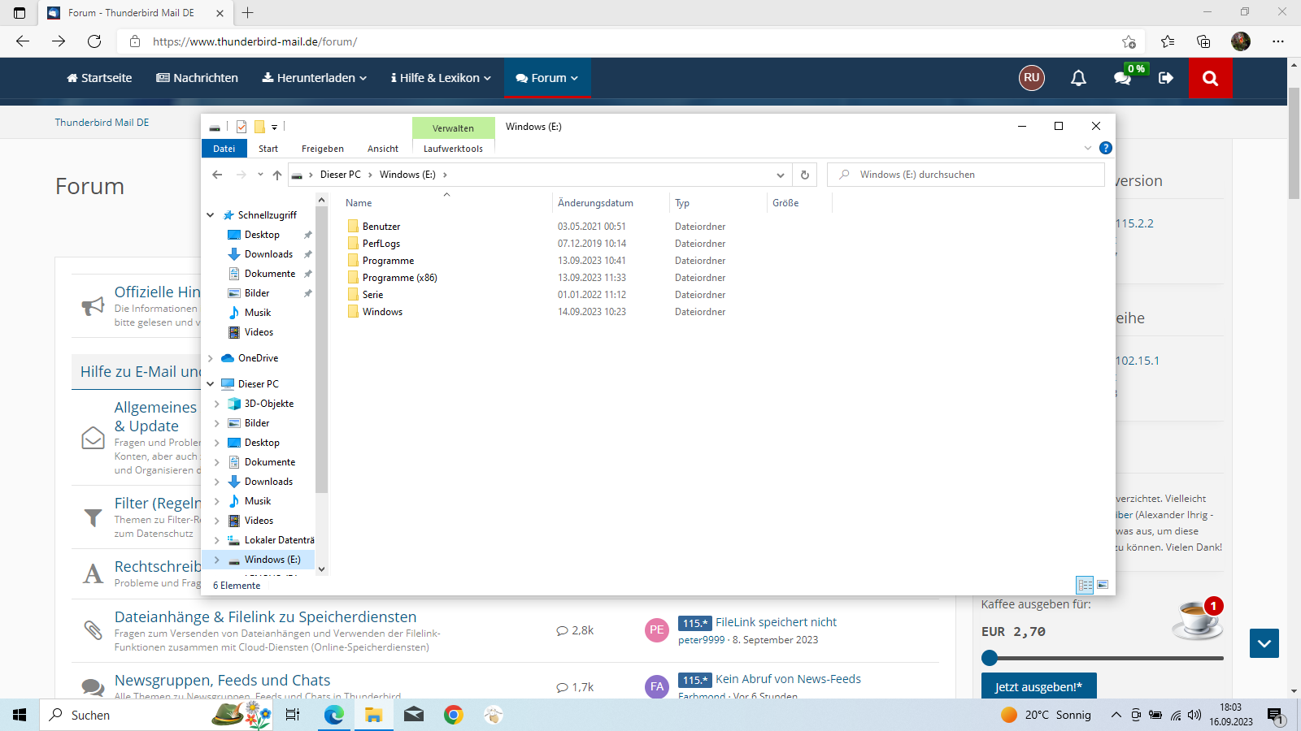The width and height of the screenshot is (1301, 731).
Task: Go up one folder level in Explorer
Action: coord(277,175)
